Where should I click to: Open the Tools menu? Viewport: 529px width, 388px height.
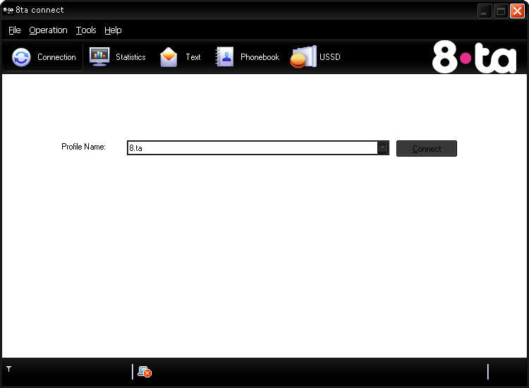pyautogui.click(x=86, y=30)
